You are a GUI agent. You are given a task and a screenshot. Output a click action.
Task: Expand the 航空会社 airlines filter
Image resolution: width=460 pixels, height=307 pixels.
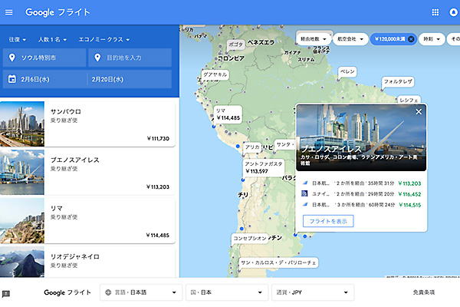pyautogui.click(x=350, y=39)
